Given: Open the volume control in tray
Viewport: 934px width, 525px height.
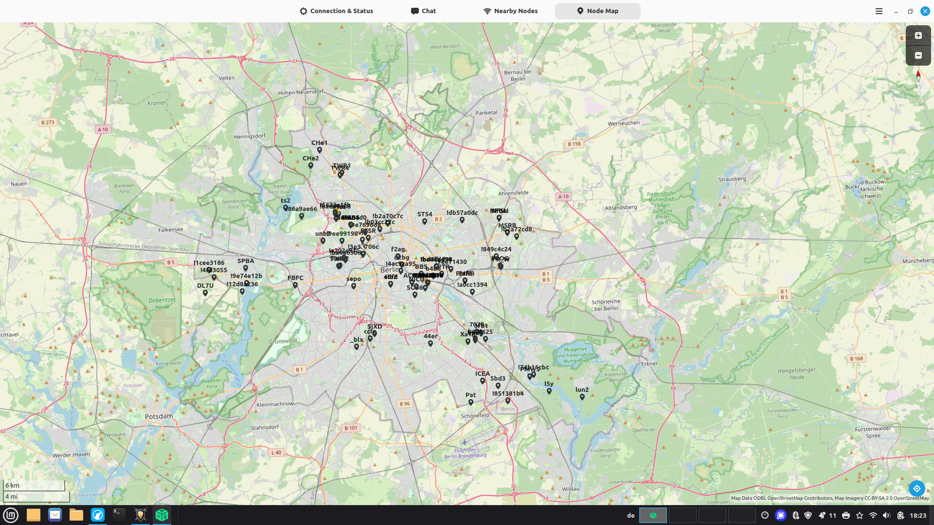Looking at the screenshot, I should (x=886, y=515).
